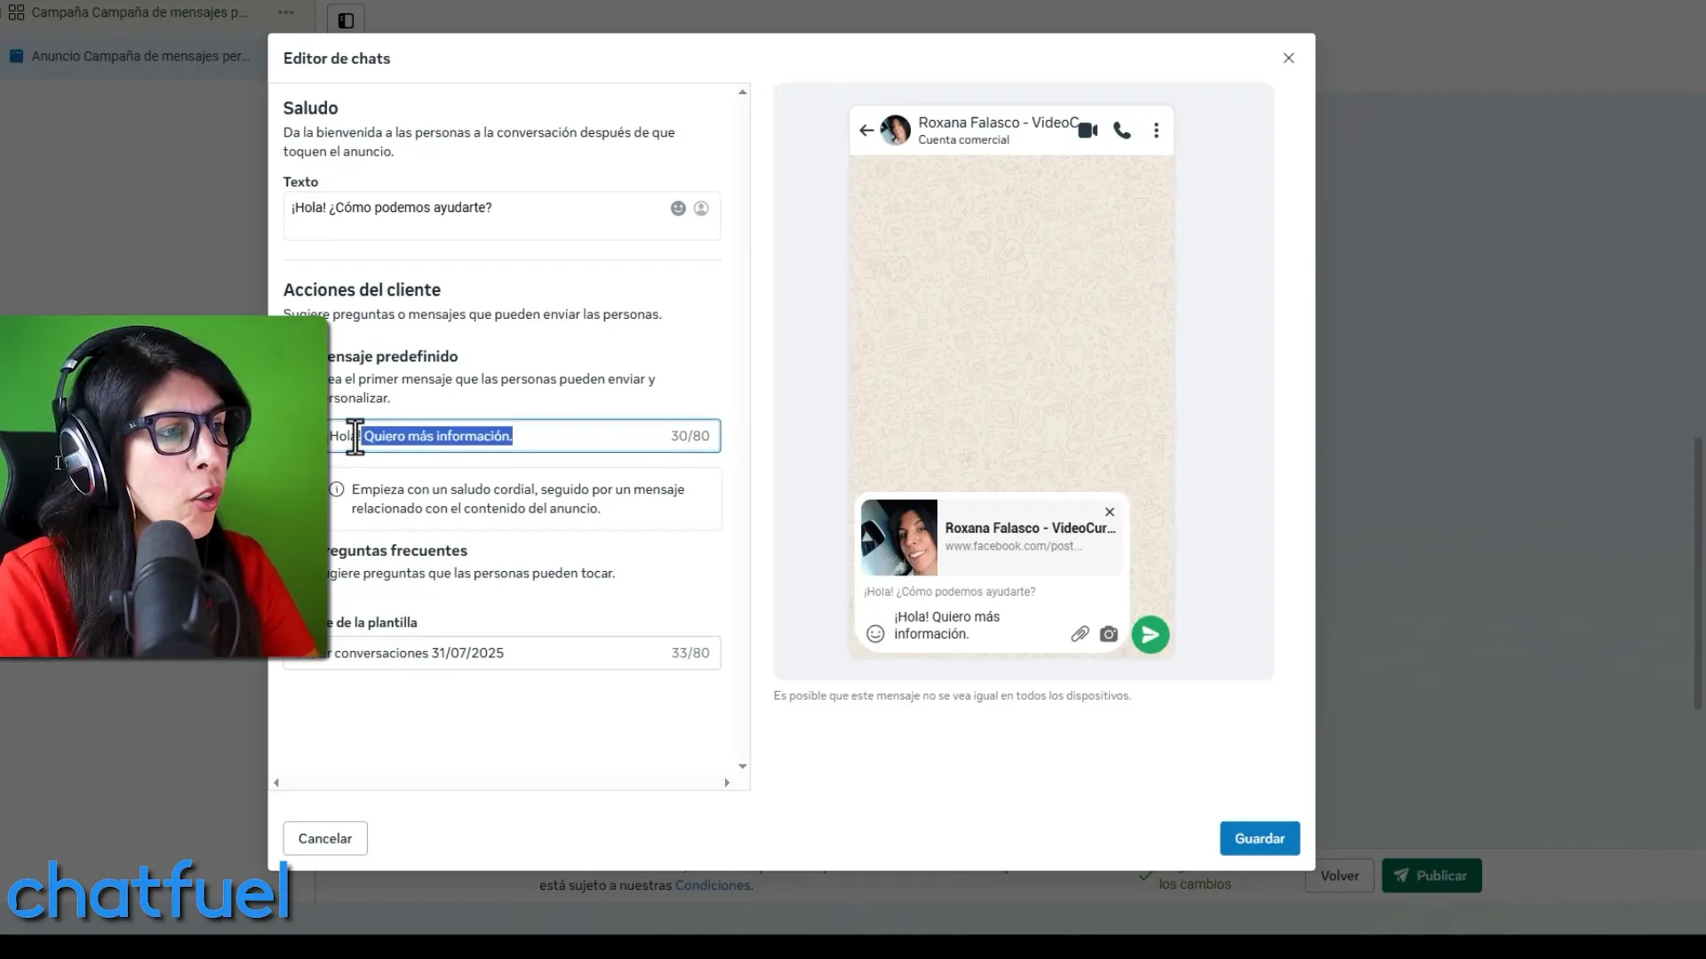Screen dimensions: 1706x959
Task: Click the Saludo section heading
Action: click(310, 107)
